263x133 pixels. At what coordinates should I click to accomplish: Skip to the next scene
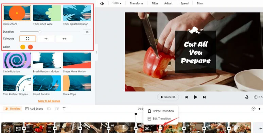[204, 97]
